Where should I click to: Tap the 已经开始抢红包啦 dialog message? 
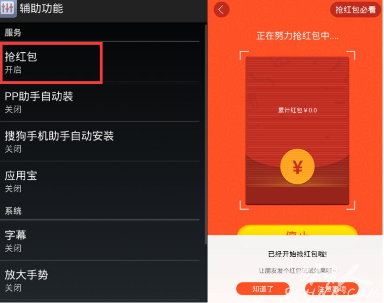point(297,254)
